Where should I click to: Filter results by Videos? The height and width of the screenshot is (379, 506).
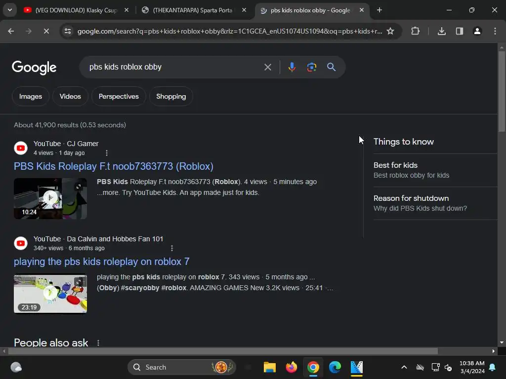pos(70,96)
